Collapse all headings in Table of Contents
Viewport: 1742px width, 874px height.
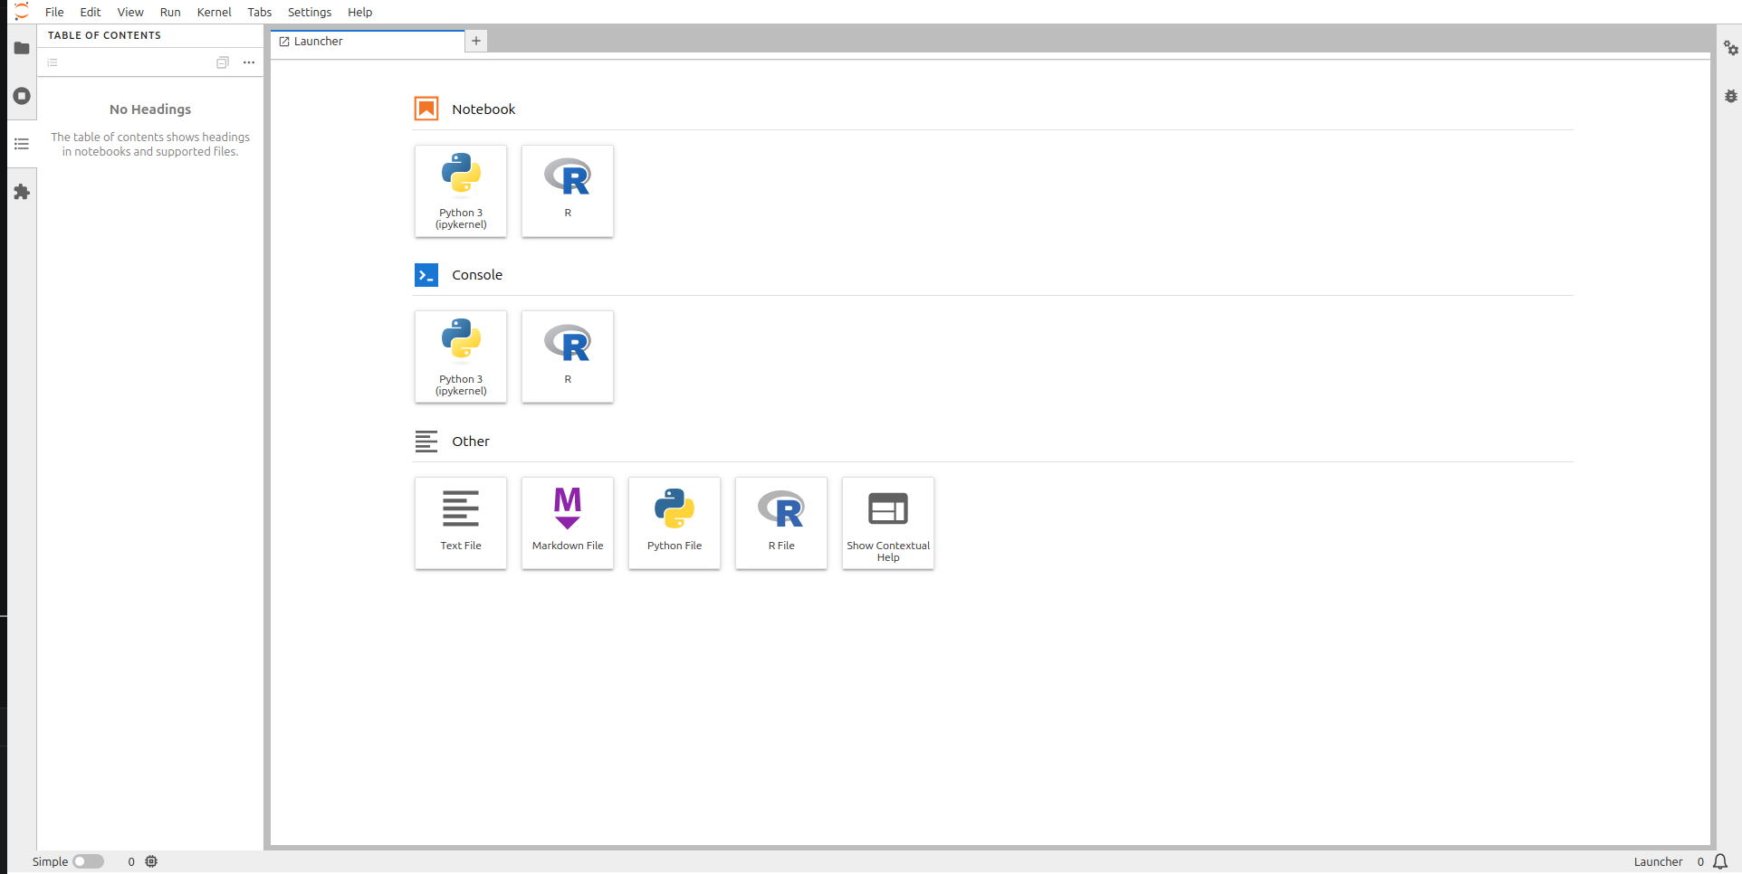click(223, 62)
